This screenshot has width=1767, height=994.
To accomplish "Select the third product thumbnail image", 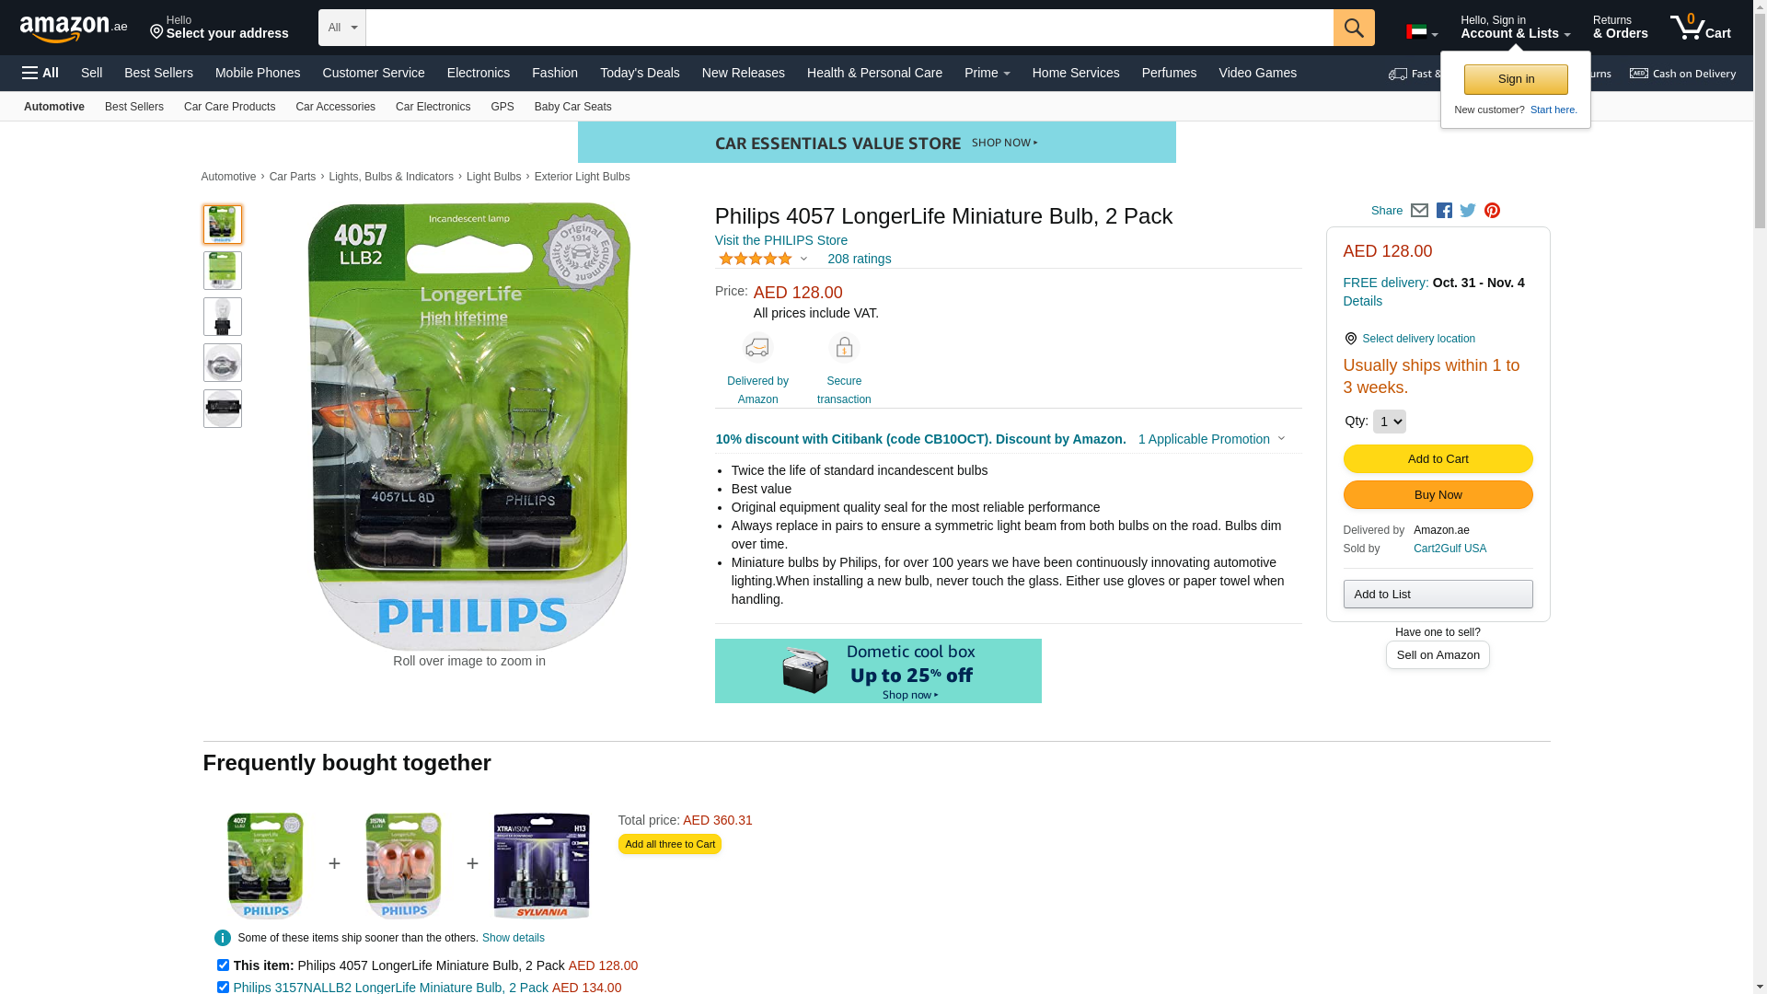I will point(223,317).
